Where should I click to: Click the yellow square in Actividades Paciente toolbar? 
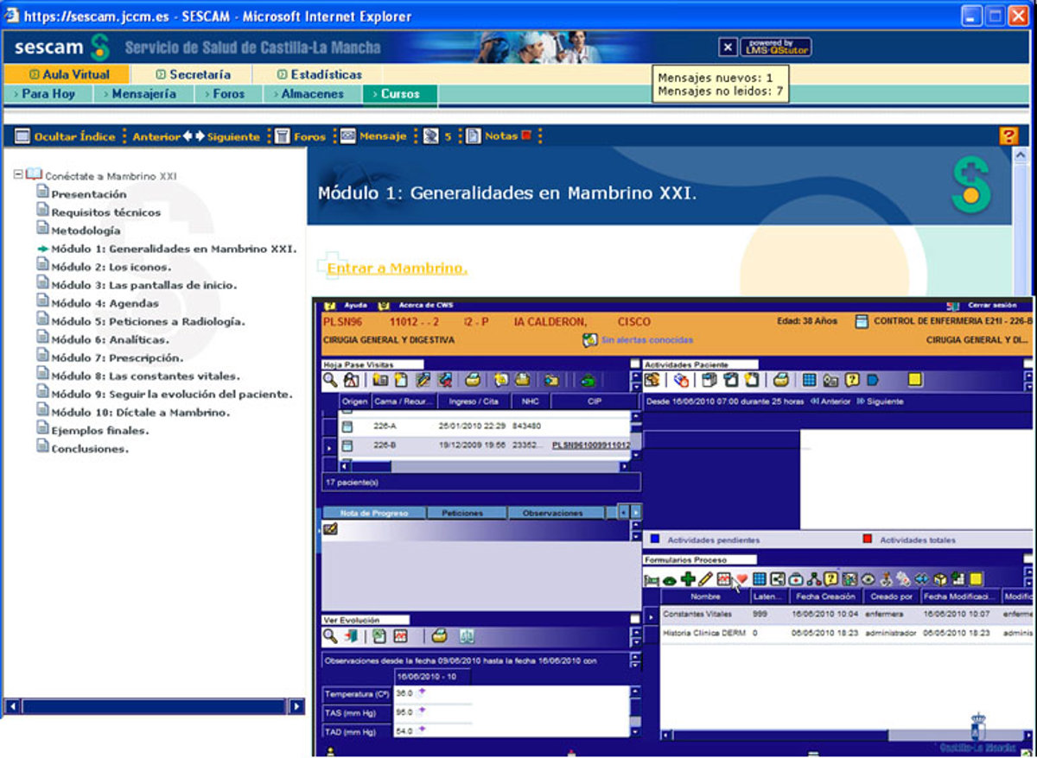point(914,380)
